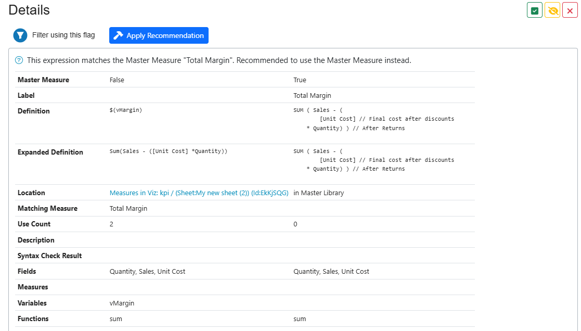Open the Measures in Viz: kpi location link
Screen dimensions: 581x331
coord(199,193)
